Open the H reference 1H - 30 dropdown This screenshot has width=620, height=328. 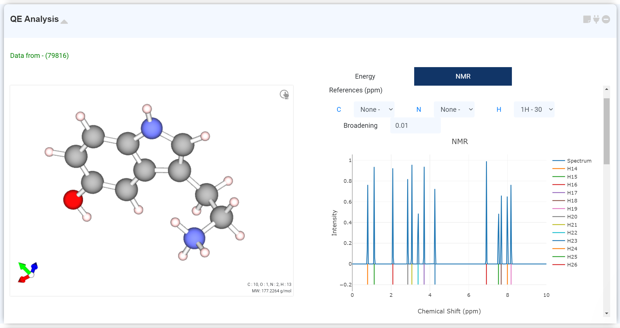pyautogui.click(x=534, y=110)
